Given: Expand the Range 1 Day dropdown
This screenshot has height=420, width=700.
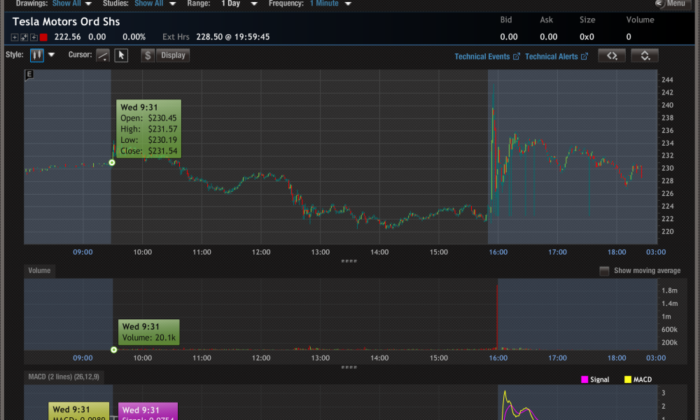Looking at the screenshot, I should [x=239, y=3].
